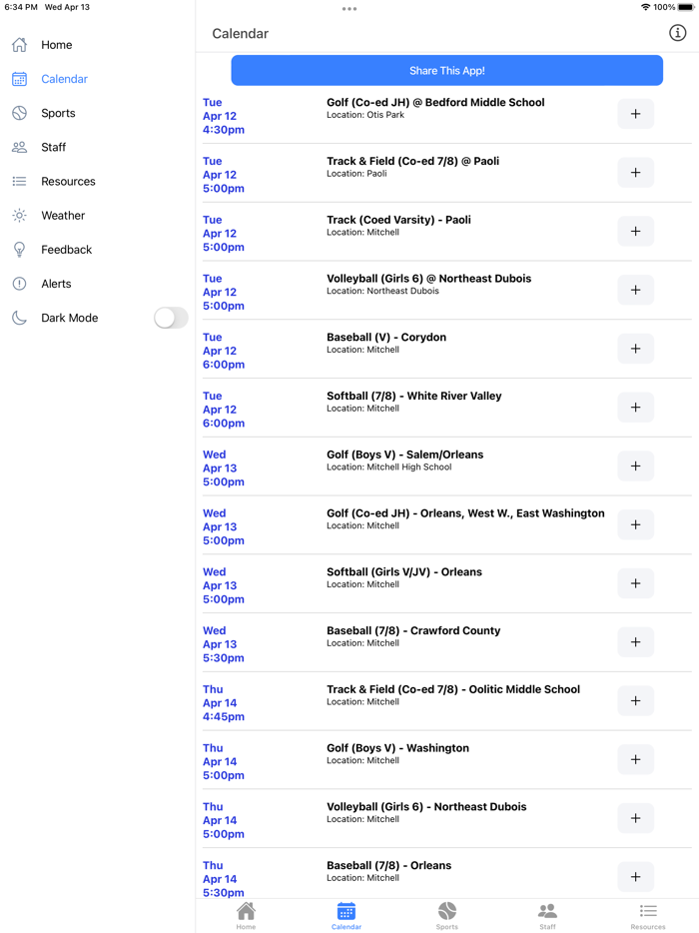Click the Weather sun icon in sidebar
The height and width of the screenshot is (933, 699).
point(20,216)
